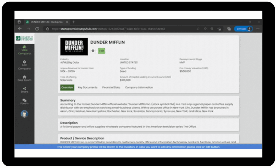
Task: Open browser settings ellipsis menu
Action: tap(258, 29)
